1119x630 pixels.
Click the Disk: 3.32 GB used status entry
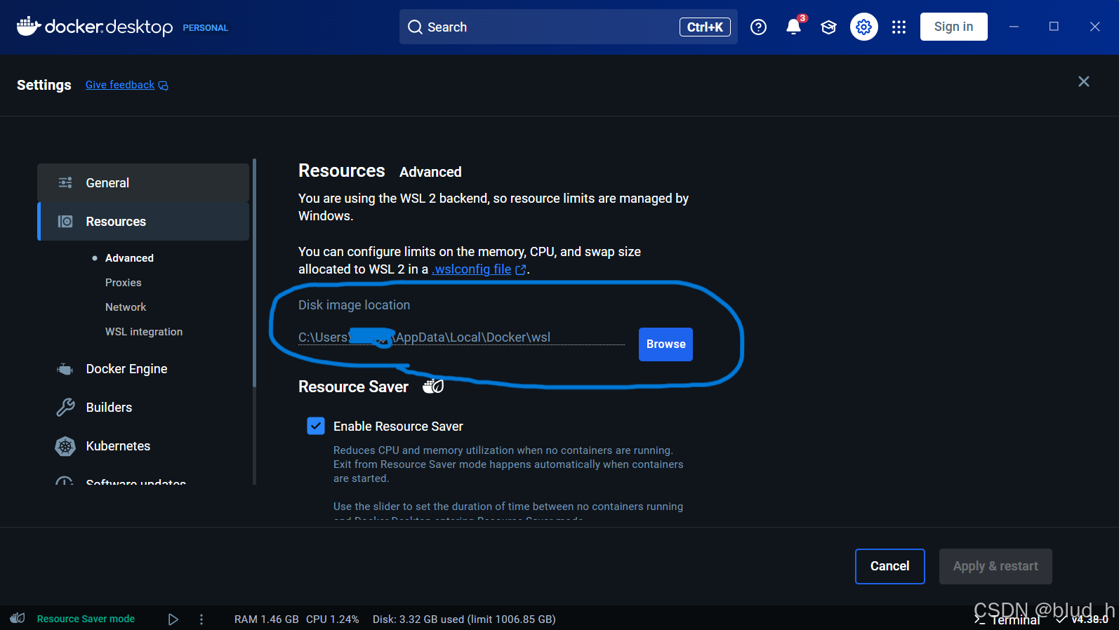click(464, 619)
